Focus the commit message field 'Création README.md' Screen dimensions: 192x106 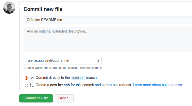click(108, 20)
